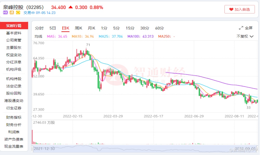Click the 2022-02-15 date axis label
The height and width of the screenshot is (155, 260).
point(73,116)
